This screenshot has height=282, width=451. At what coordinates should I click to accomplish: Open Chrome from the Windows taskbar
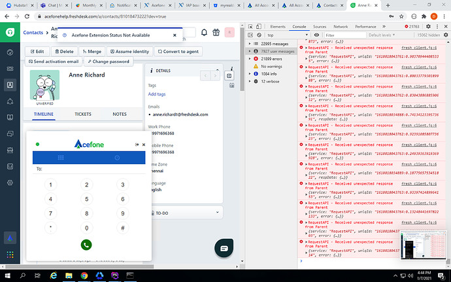(84, 275)
